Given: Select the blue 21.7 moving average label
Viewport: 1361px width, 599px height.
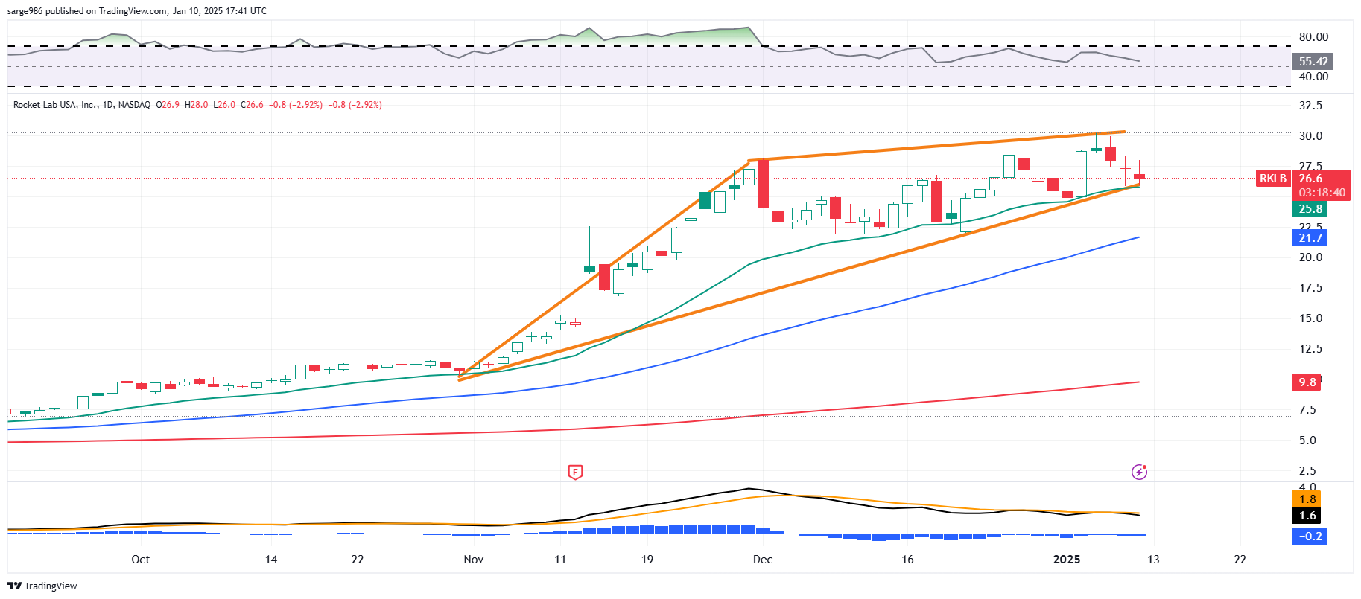Looking at the screenshot, I should tap(1310, 238).
